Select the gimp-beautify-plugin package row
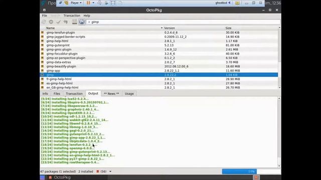 coord(159,66)
